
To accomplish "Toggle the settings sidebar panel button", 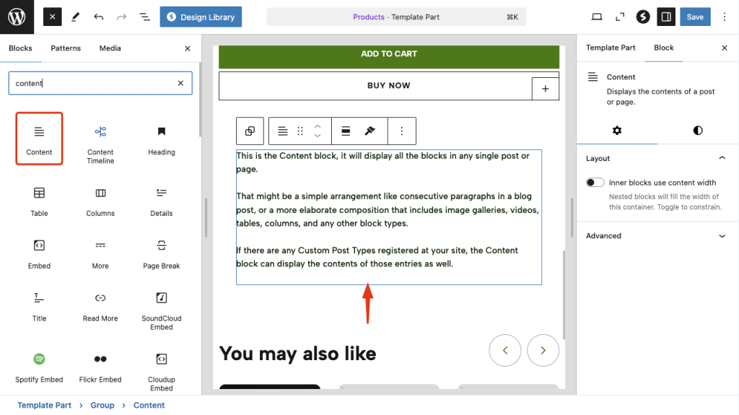I will [666, 17].
